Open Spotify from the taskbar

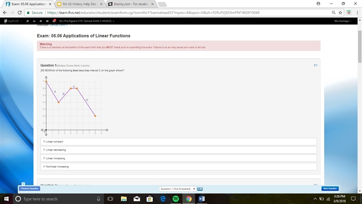pyautogui.click(x=176, y=199)
